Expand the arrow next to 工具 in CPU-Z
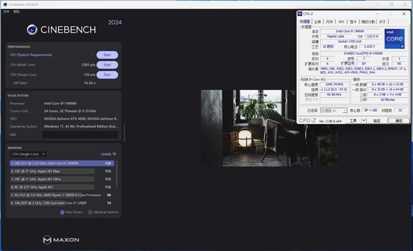The height and width of the screenshot is (251, 413). tap(363, 121)
